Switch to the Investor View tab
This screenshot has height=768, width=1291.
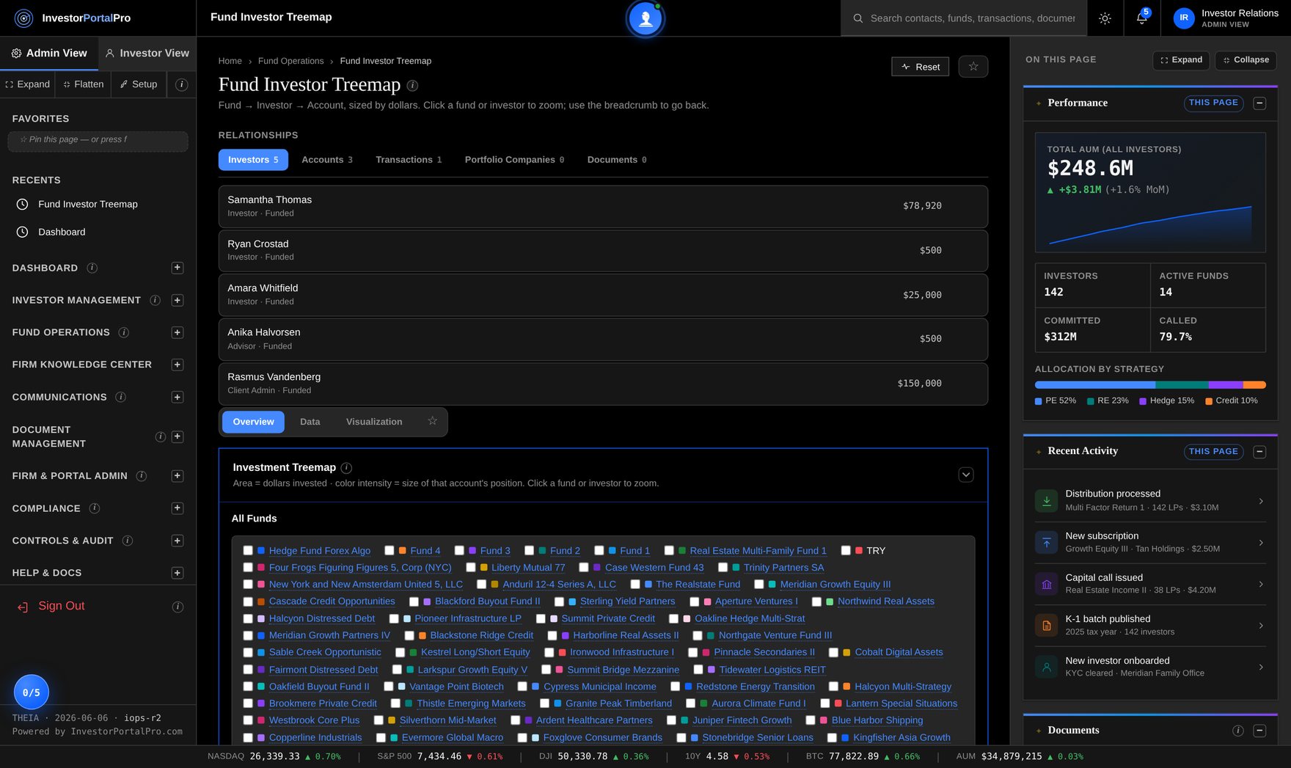pyautogui.click(x=147, y=54)
